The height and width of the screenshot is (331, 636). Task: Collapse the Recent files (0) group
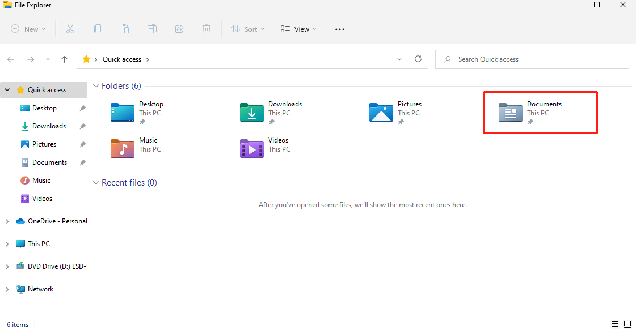point(96,183)
